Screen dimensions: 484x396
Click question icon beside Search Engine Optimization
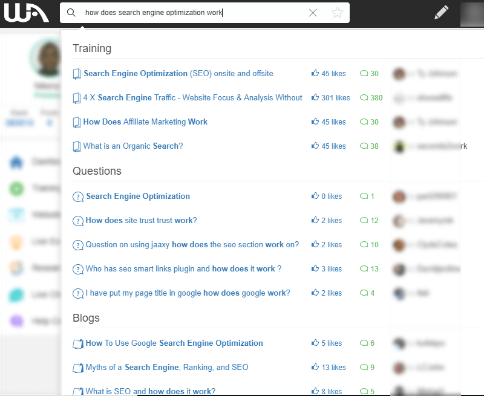click(78, 196)
